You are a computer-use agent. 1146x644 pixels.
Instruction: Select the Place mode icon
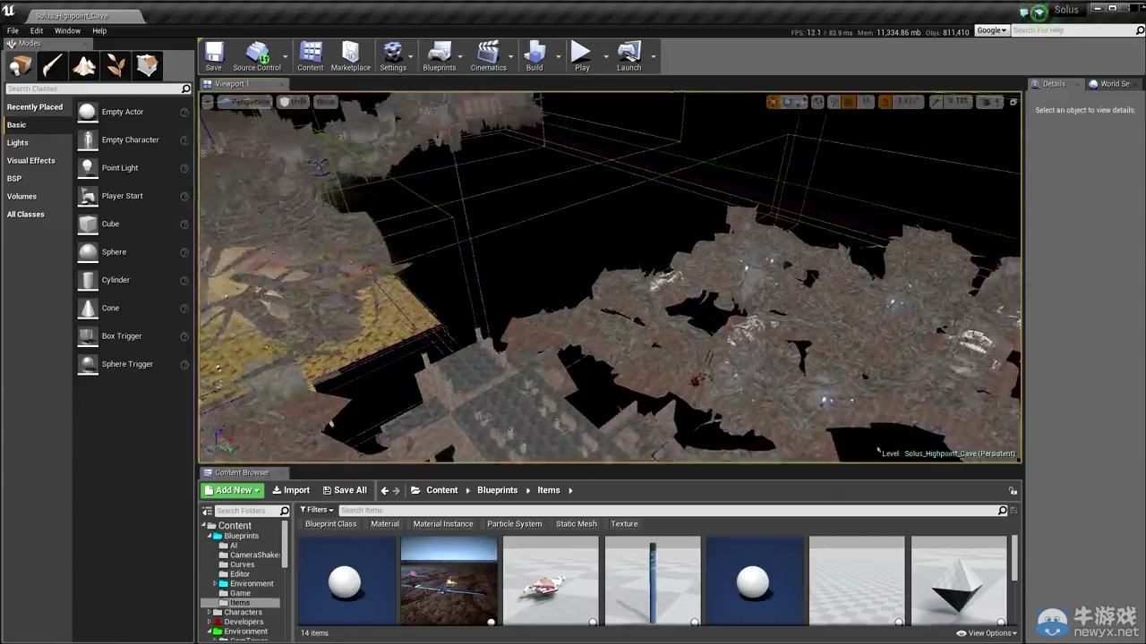tap(21, 65)
